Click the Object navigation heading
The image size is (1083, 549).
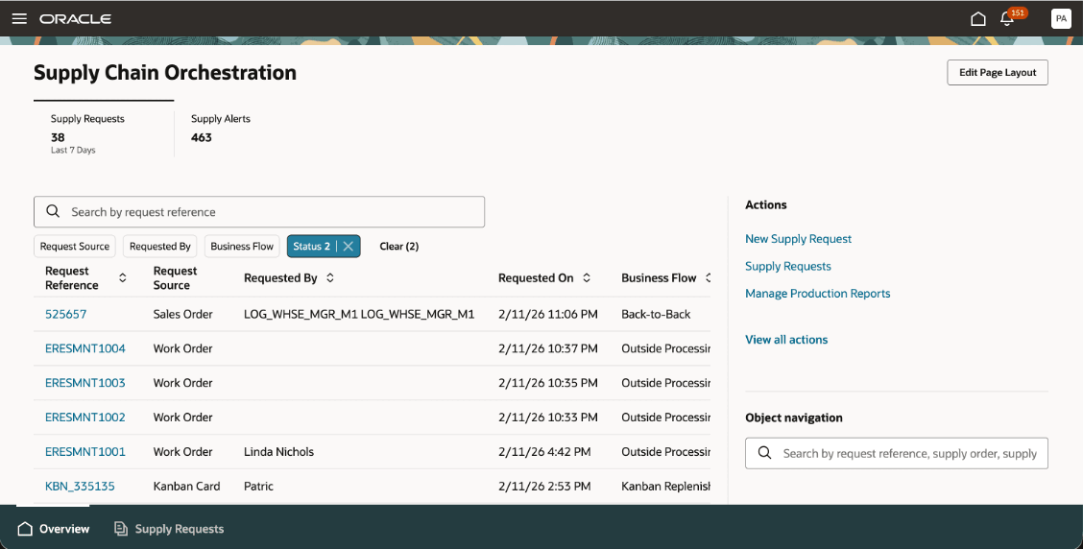[x=794, y=418]
